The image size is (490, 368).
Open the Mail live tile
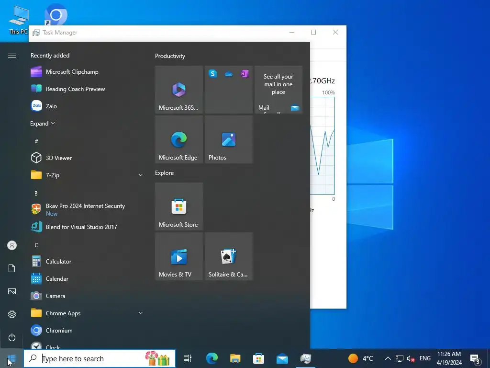278,90
